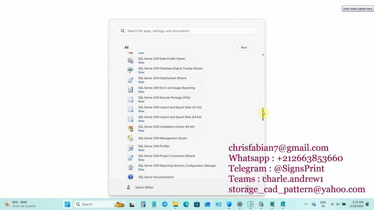Viewport: 374px width, 210px height.
Task: Open the volume muted tray icon
Action: (x=338, y=204)
